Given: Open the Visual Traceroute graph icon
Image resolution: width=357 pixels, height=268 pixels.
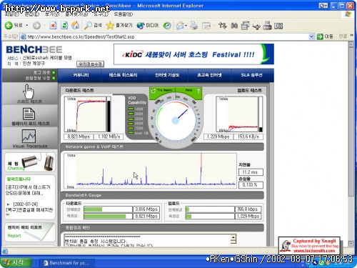Looking at the screenshot, I should tap(29, 136).
